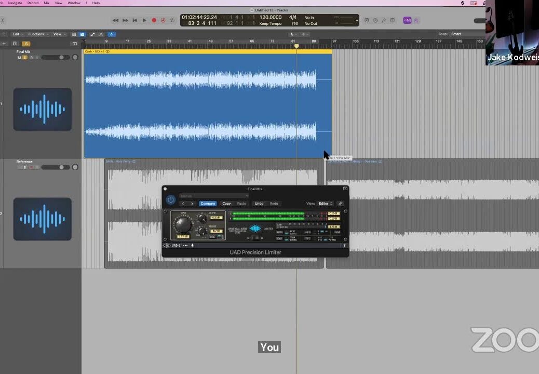Viewport: 539px width, 374px height.
Task: Click the crossfade-shaped icon in the Tracks toolbar
Action: (101, 34)
